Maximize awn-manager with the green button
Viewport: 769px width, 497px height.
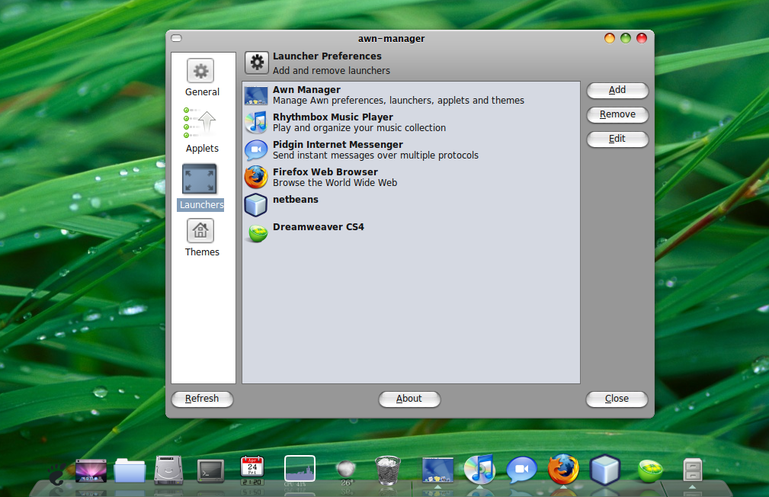click(626, 38)
